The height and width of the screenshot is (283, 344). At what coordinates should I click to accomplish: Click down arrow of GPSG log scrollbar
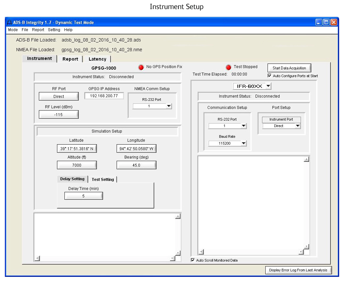178,253
